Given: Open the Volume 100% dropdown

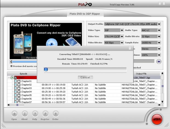Looking at the screenshot, I should [159, 55].
